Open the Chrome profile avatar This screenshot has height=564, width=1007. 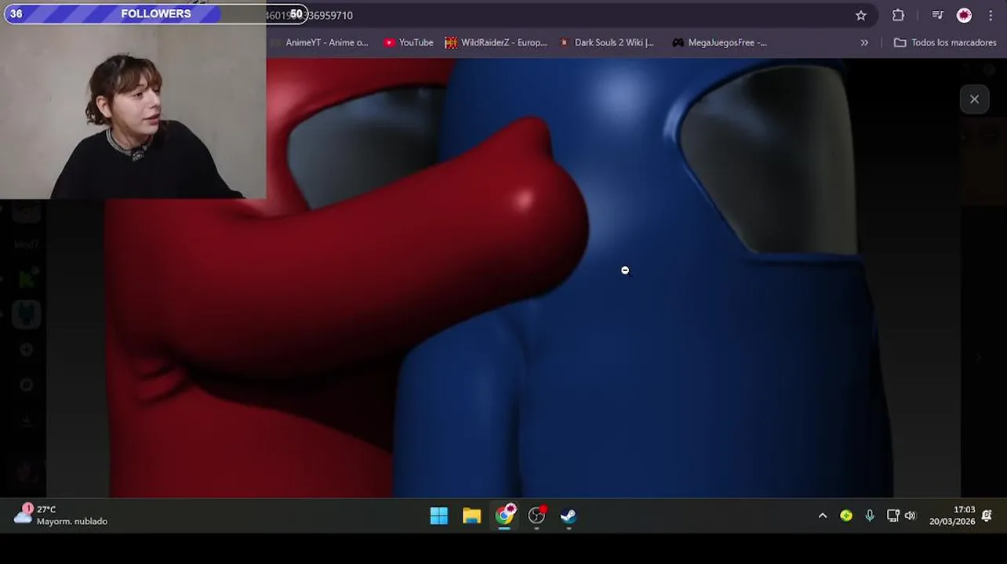click(x=964, y=15)
